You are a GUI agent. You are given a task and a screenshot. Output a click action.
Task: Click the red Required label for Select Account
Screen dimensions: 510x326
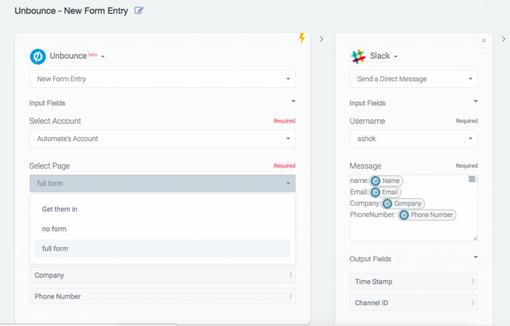[x=284, y=121]
